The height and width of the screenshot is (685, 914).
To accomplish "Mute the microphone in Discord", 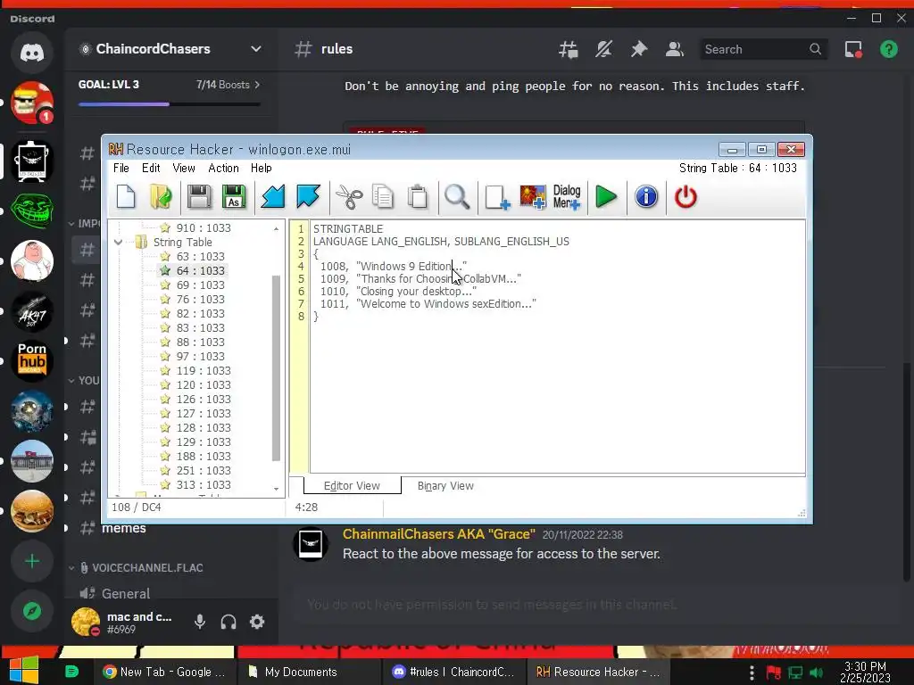I will coord(200,622).
